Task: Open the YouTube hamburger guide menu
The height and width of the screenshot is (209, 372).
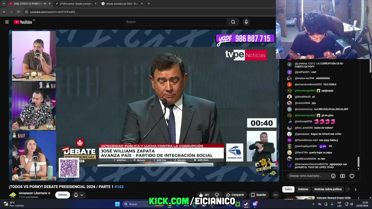Action: 7,22
